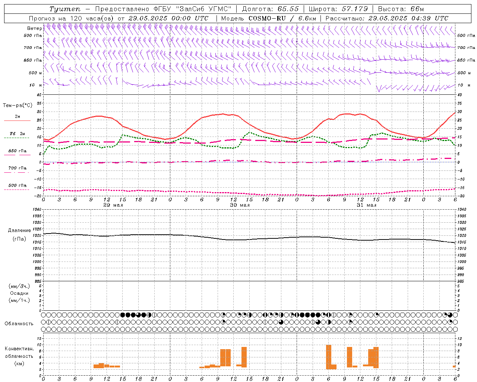
Task: Click the "Конвективн." convective cloud label
Action: pos(19,349)
